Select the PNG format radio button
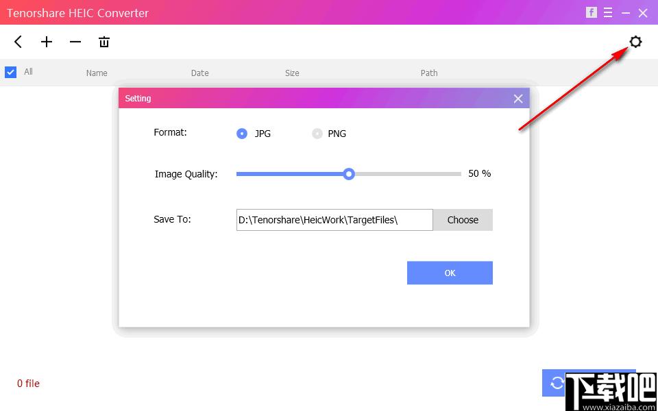Image resolution: width=658 pixels, height=411 pixels. [x=317, y=134]
